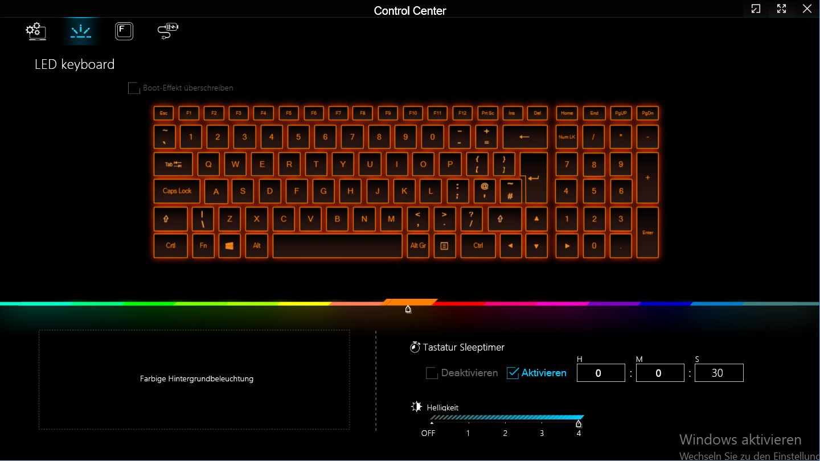Select the LED keyboard lighting tab
Image resolution: width=820 pixels, height=461 pixels.
pyautogui.click(x=81, y=31)
